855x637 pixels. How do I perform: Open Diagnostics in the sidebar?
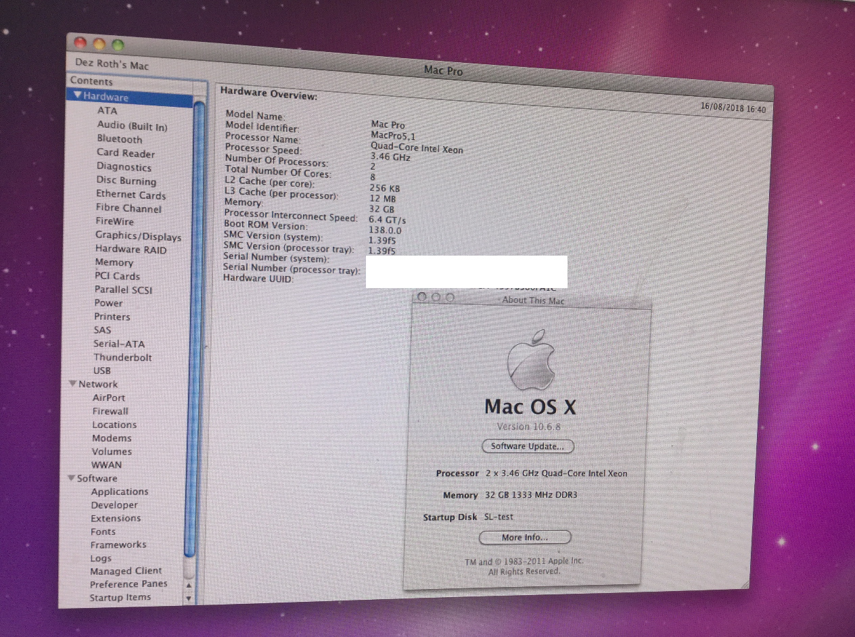[x=124, y=166]
